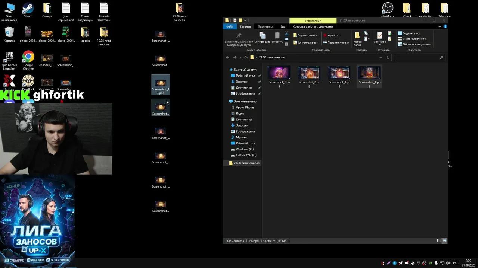Click the Pin to Quick Access icon
Image resolution: width=478 pixels, height=268 pixels.
tap(239, 35)
